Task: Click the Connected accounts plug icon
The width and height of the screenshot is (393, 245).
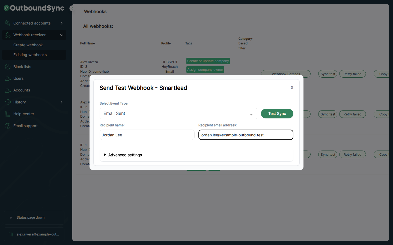Action: [x=8, y=23]
